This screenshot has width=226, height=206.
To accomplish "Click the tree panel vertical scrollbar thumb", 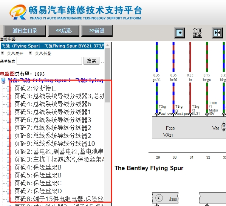I will pos(107,75).
